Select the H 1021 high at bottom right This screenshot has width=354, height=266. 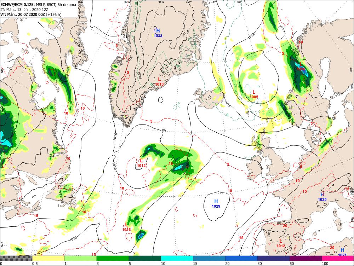[342, 253]
